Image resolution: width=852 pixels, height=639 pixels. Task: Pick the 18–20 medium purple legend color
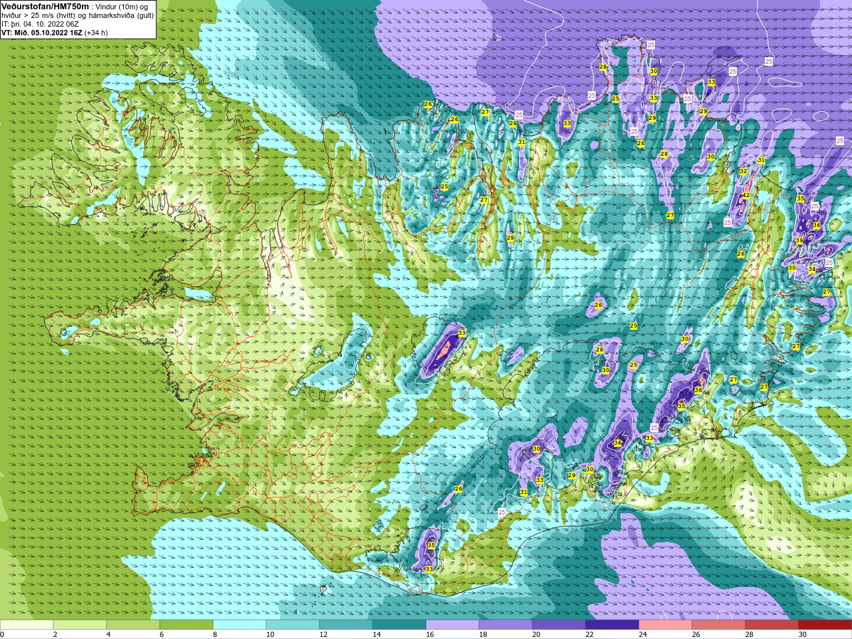(506, 625)
